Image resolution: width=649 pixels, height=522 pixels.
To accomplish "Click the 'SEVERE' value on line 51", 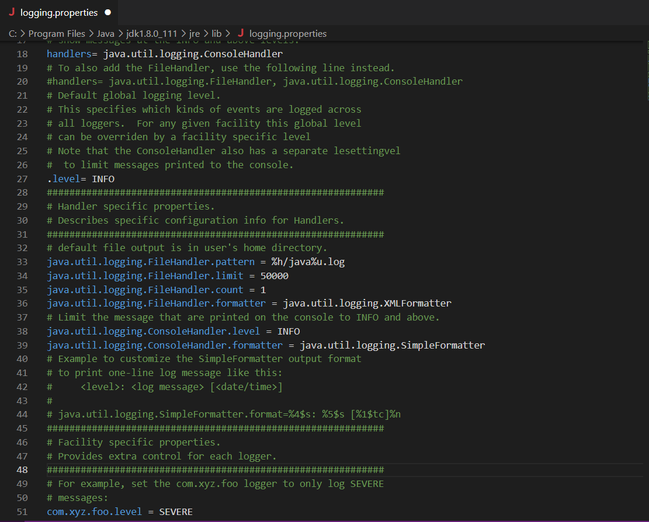I will 176,511.
